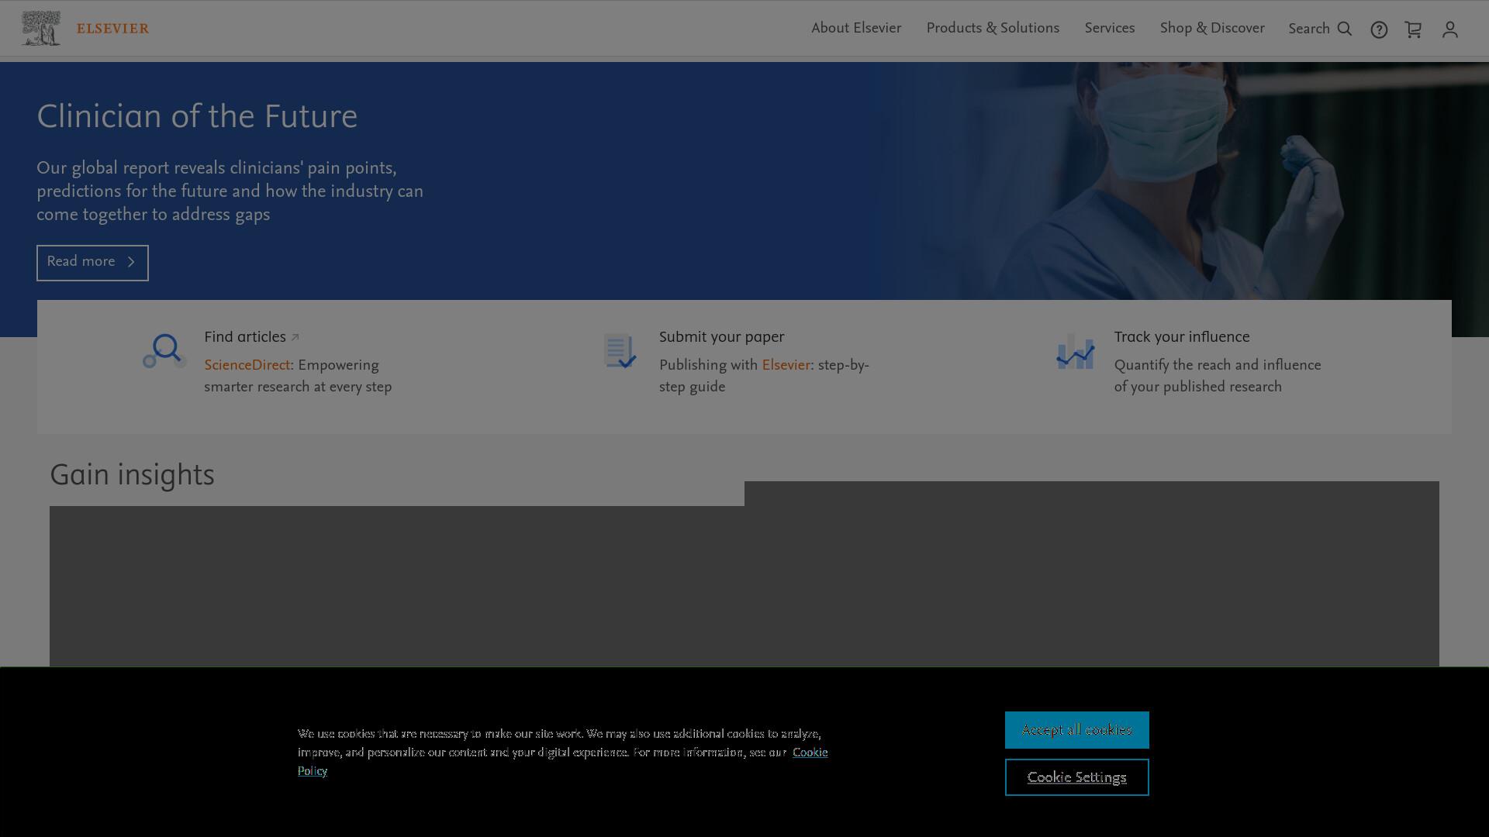Click the 'Our global report reveals' paragraph
The image size is (1489, 837).
click(230, 191)
